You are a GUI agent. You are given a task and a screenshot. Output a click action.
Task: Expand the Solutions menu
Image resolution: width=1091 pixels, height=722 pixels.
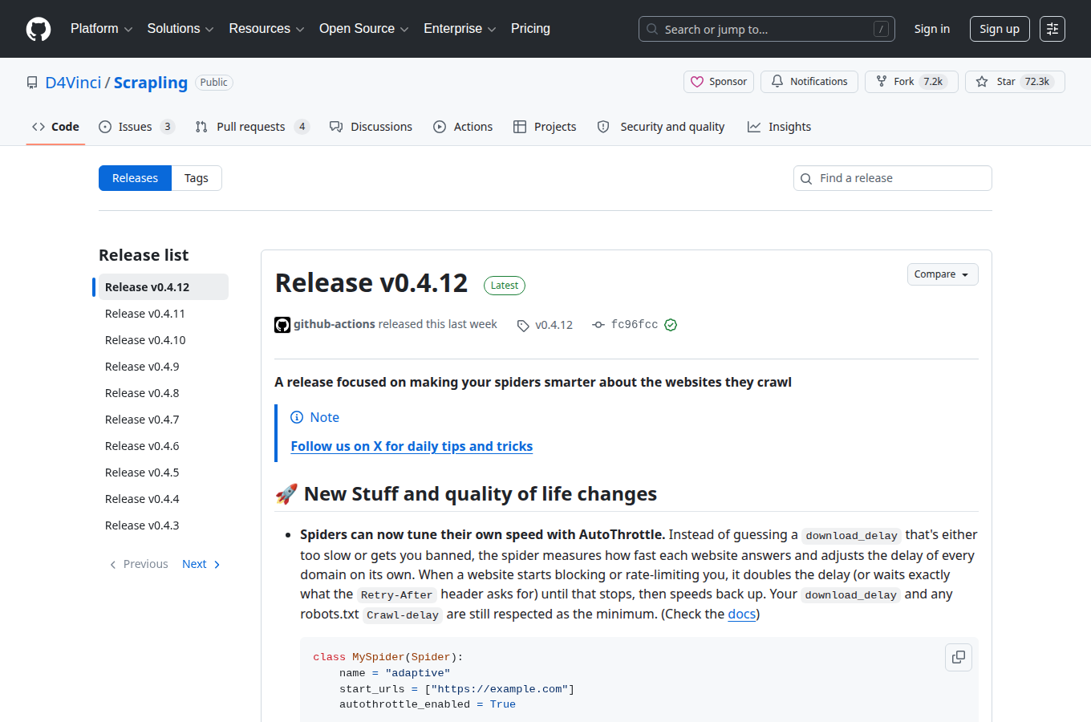click(180, 29)
